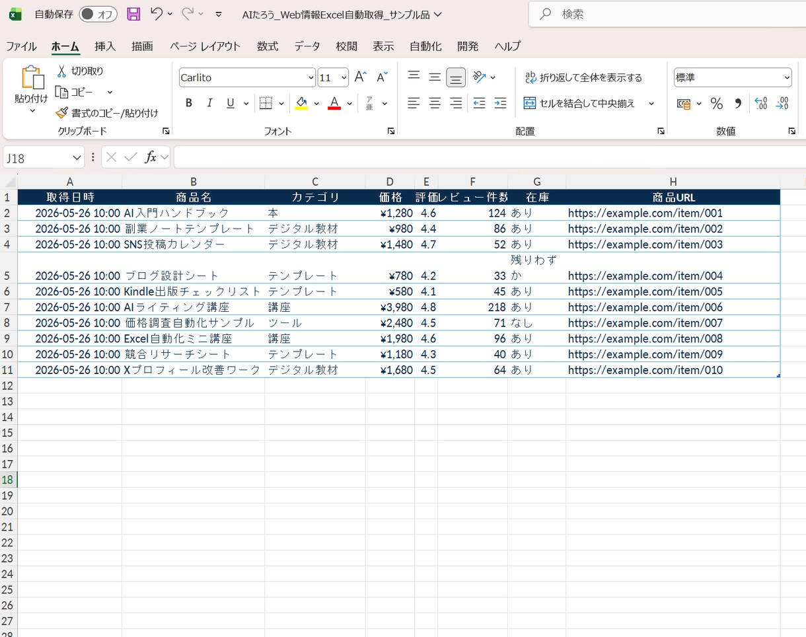806x637 pixels.
Task: Select row 18 header
Action: point(9,480)
